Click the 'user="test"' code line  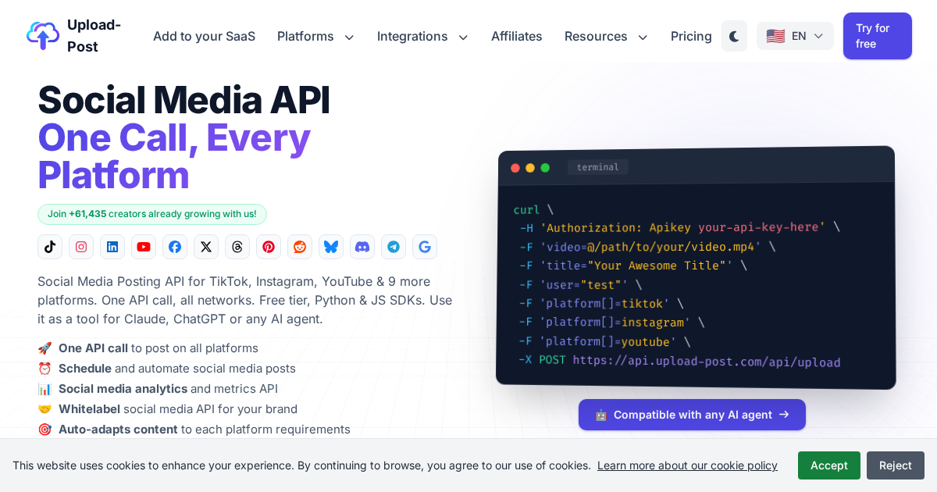[x=580, y=285]
